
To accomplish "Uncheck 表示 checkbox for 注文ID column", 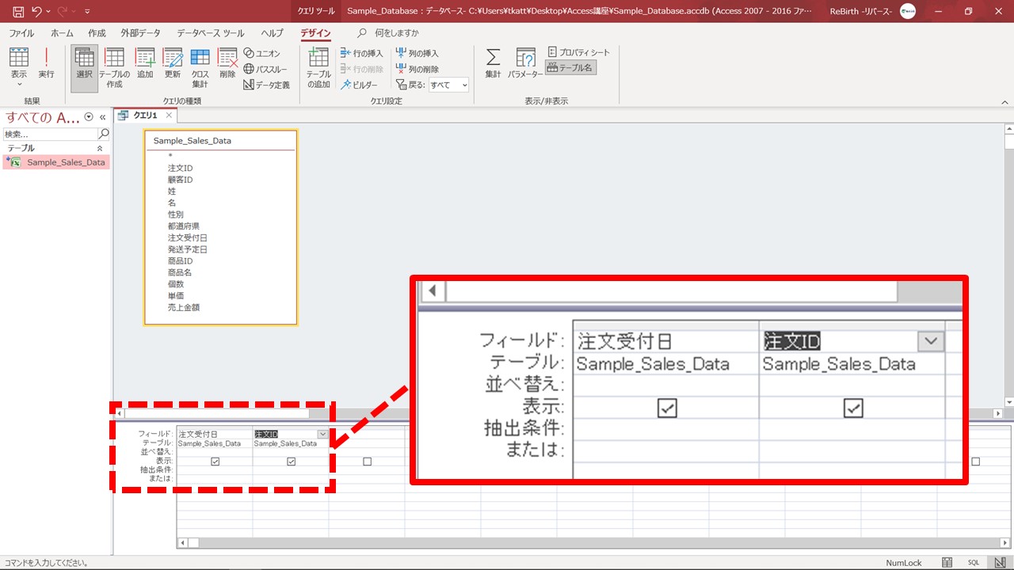I will pyautogui.click(x=291, y=462).
